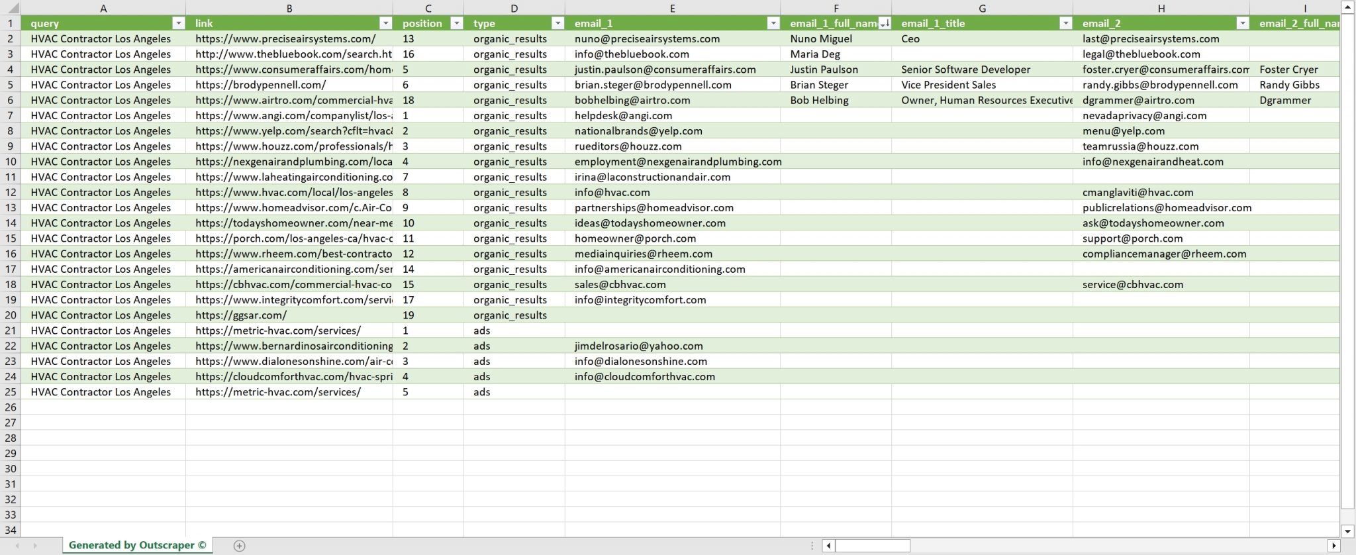Click the horizontal scrollbar left arrow

(828, 546)
